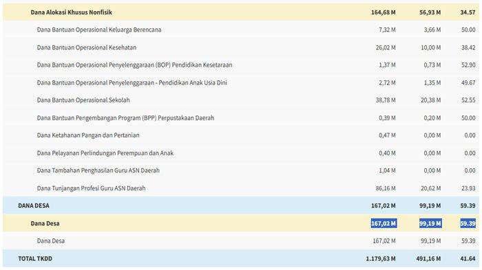
Task: Select 'Dana Bantuan Operasional Kesehatan' row label
Action: coord(86,47)
